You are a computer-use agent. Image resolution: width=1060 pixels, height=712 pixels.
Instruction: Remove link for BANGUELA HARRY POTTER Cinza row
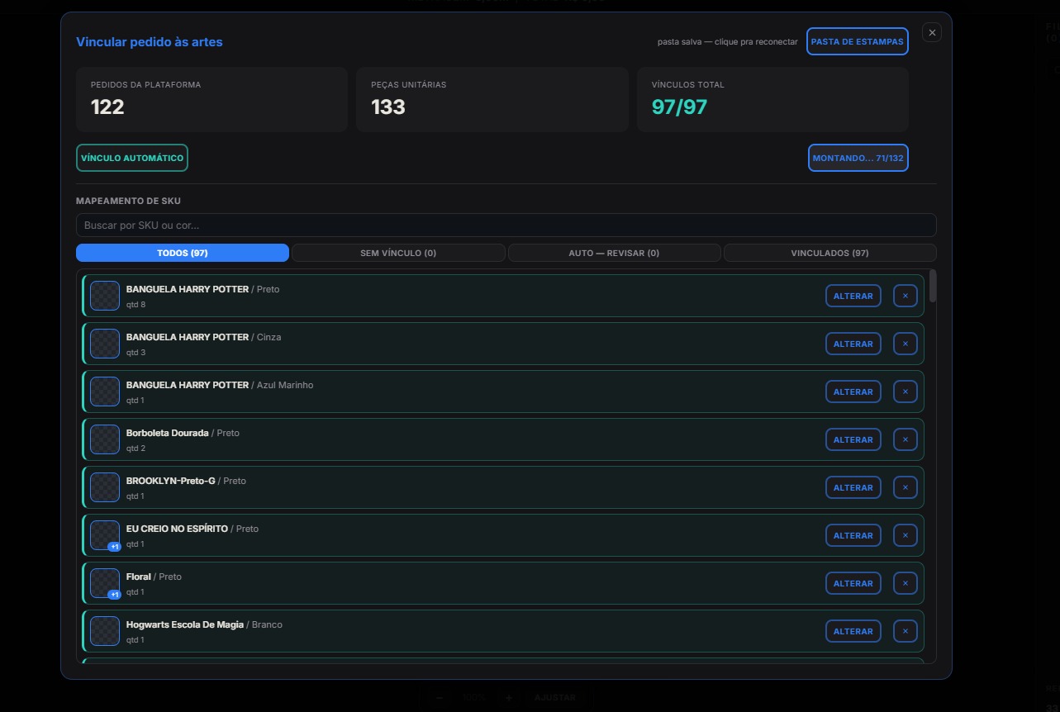click(906, 344)
